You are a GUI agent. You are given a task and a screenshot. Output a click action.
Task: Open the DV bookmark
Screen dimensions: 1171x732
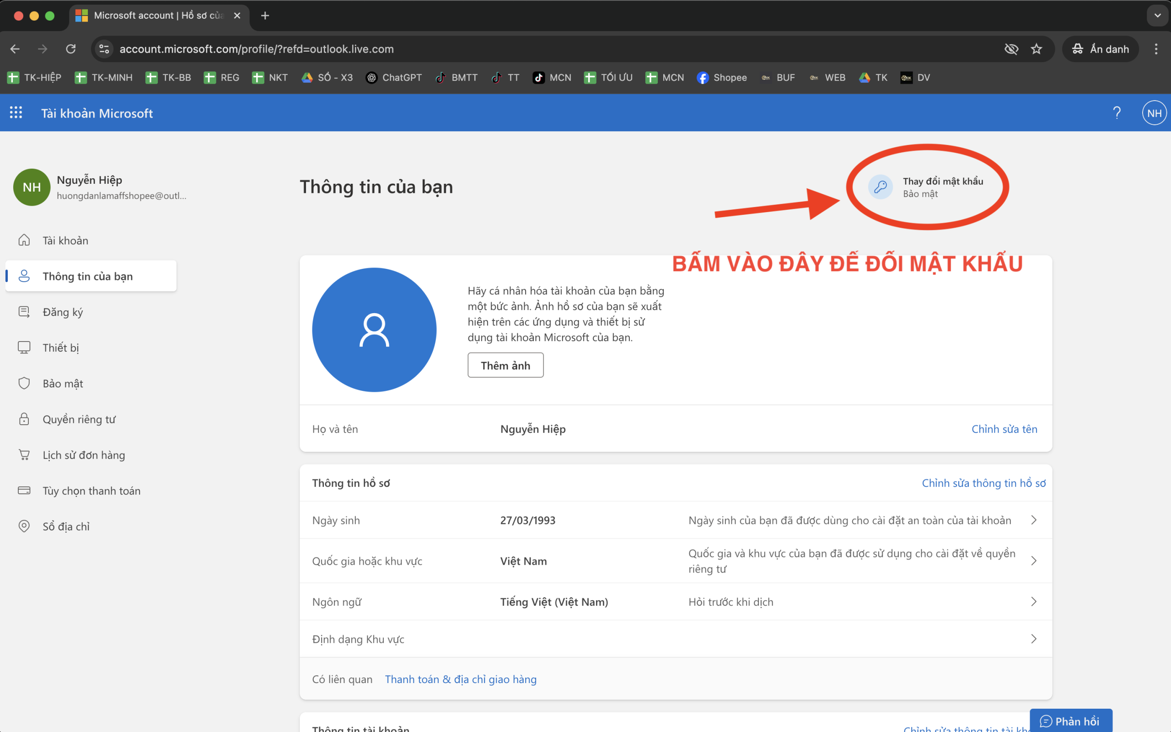[x=915, y=77]
